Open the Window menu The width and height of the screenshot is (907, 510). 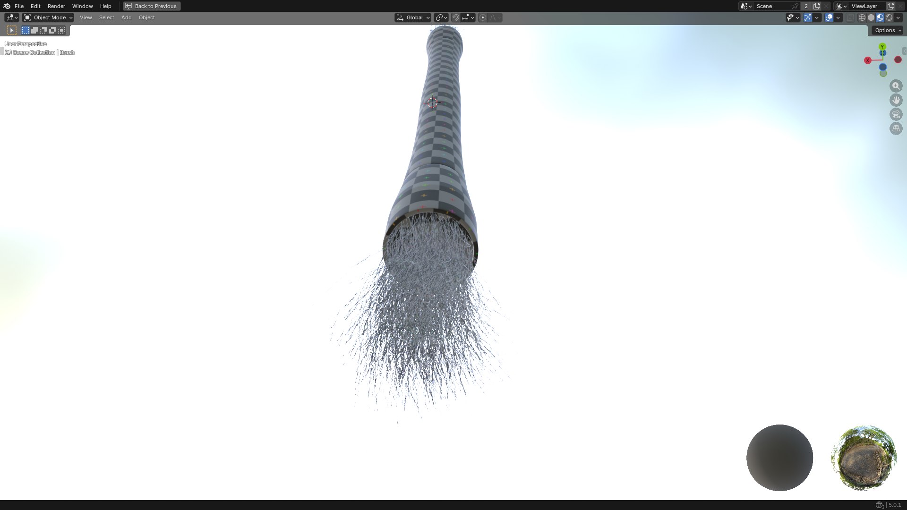tap(82, 6)
